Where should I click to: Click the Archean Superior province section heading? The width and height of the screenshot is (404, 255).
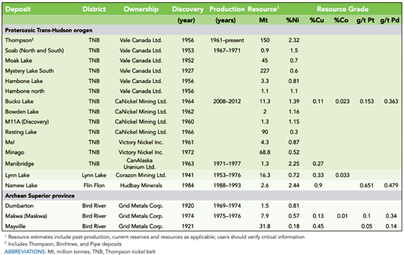pyautogui.click(x=40, y=196)
